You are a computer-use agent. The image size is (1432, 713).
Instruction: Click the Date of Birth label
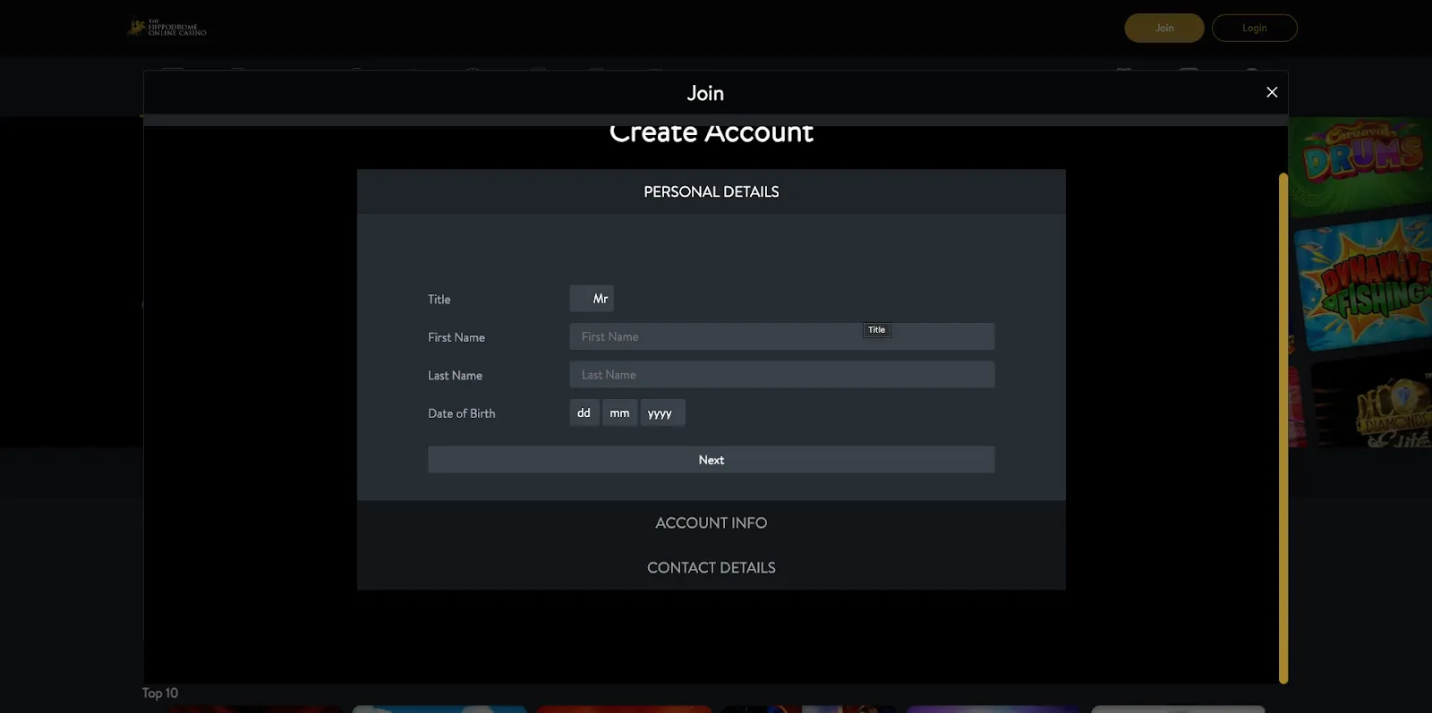(x=461, y=413)
